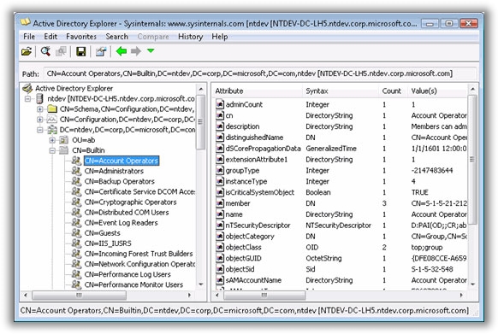This screenshot has height=334, width=498.
Task: Collapse the ntdev server tree node
Action: click(x=28, y=99)
